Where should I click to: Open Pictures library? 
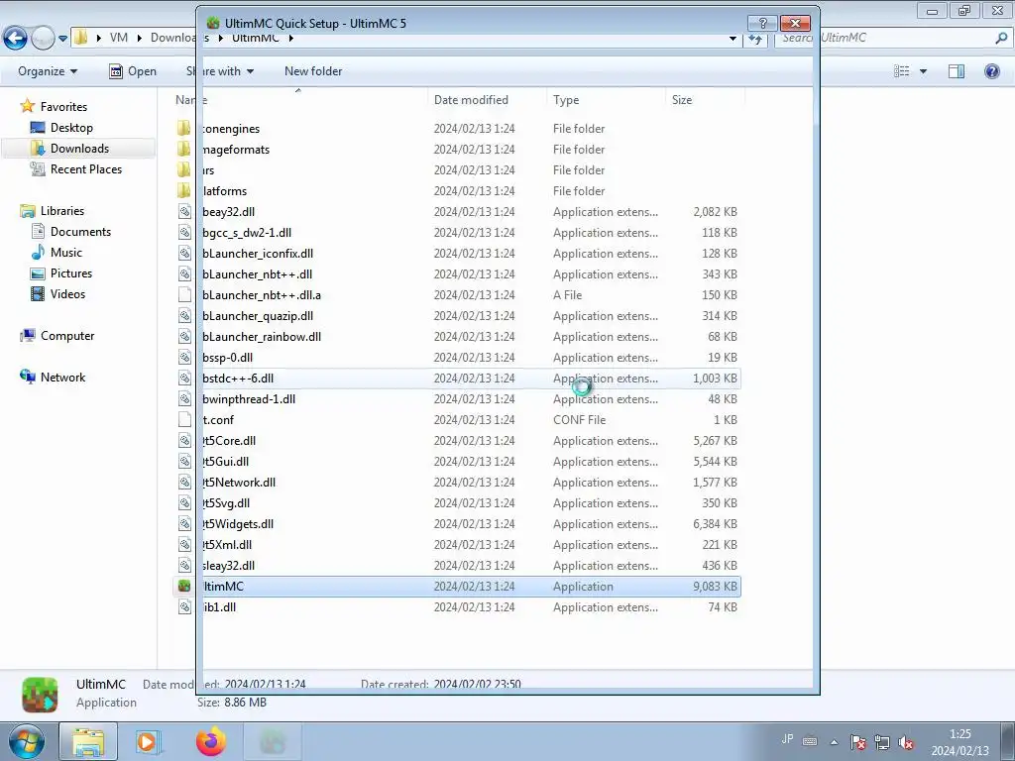pyautogui.click(x=71, y=273)
